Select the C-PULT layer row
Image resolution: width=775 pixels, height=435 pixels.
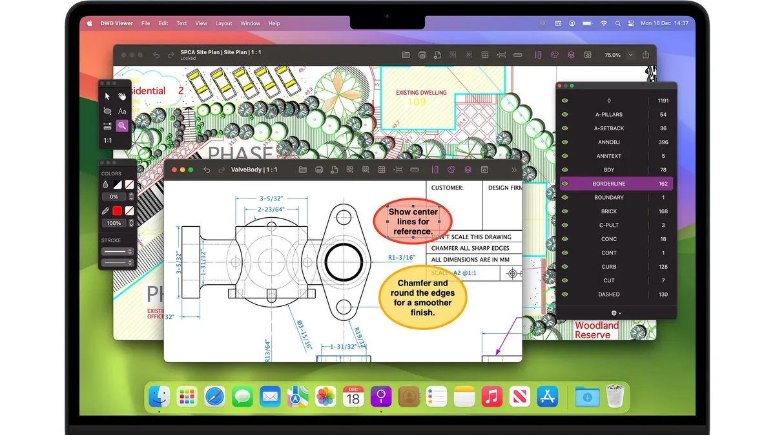point(616,226)
